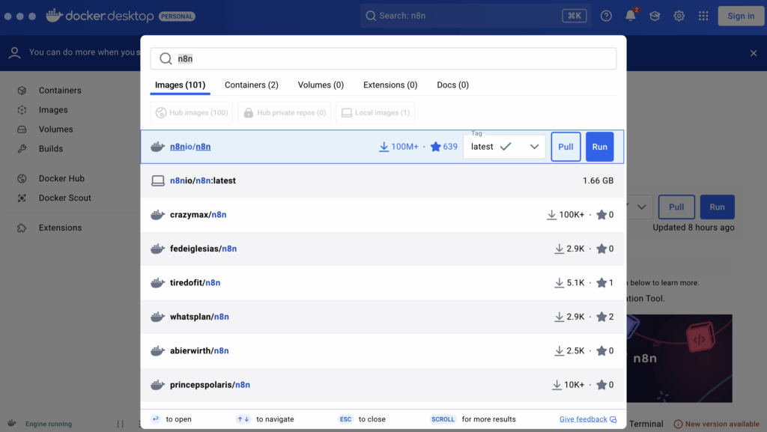Select the whatsplan/n8n result row
This screenshot has height=432, width=767.
click(x=383, y=317)
